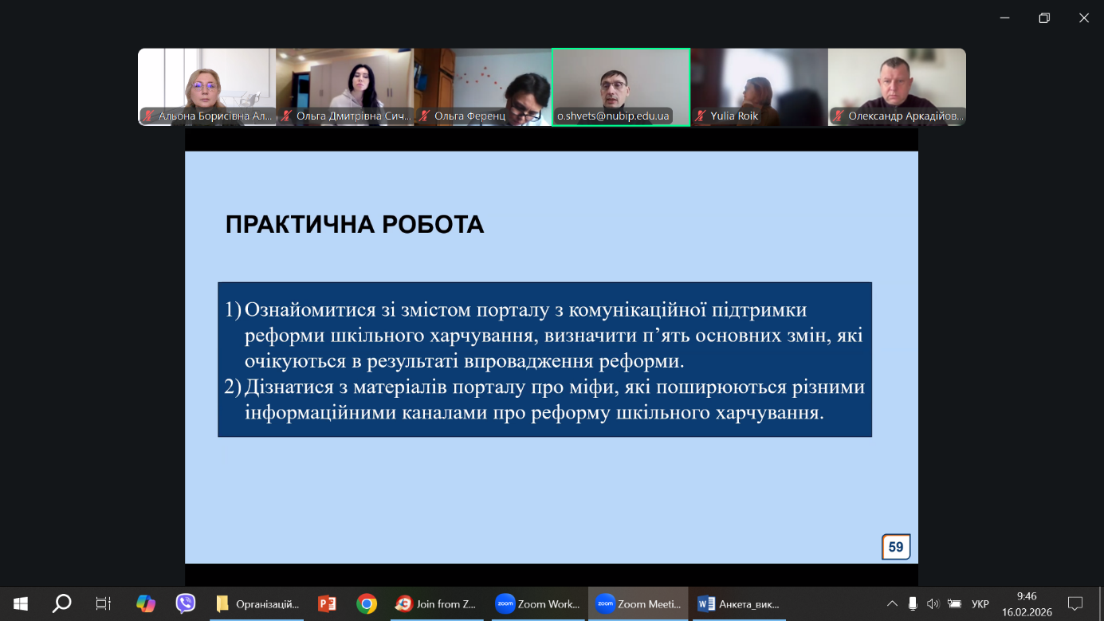Open the Windows notification center
The width and height of the screenshot is (1104, 621).
(1075, 603)
